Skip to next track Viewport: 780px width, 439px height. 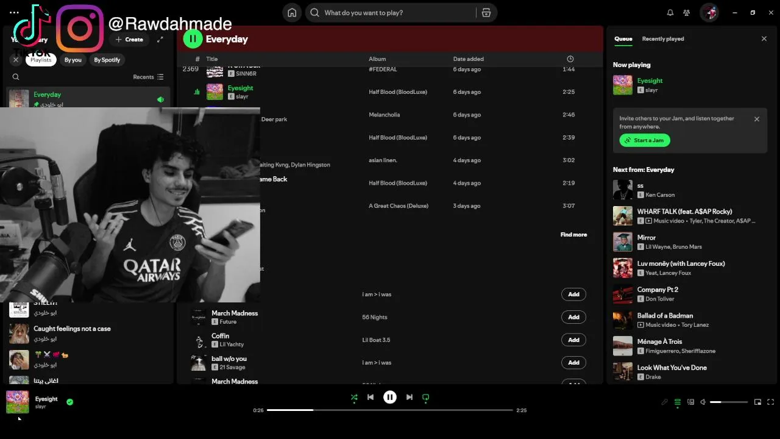(x=409, y=398)
